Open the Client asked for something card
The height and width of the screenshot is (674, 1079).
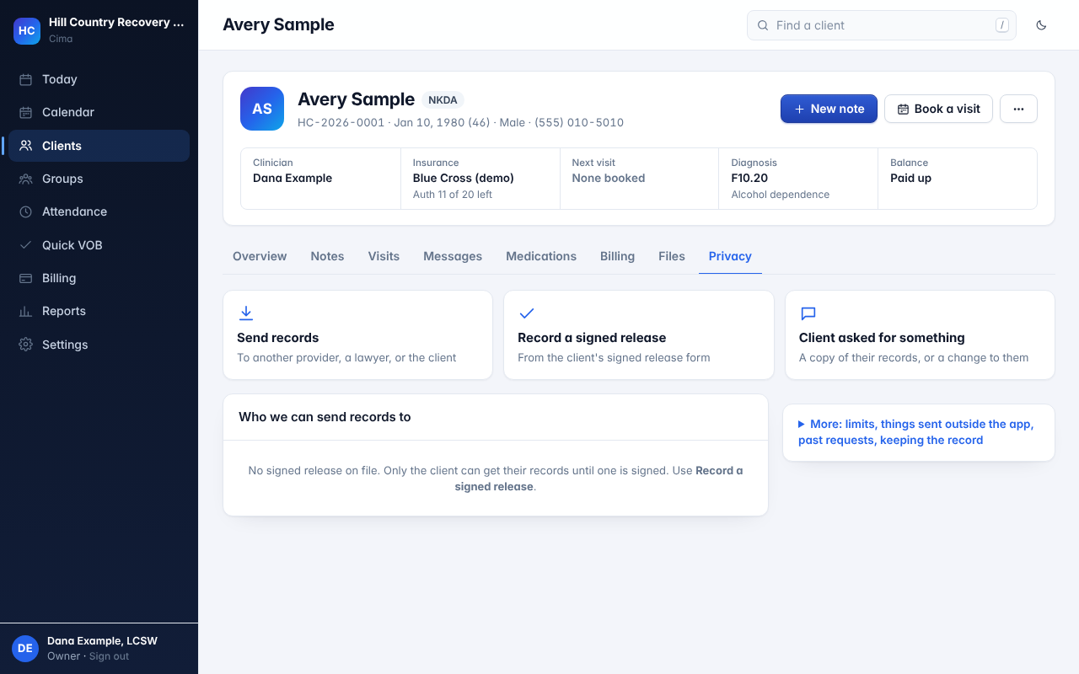[920, 335]
